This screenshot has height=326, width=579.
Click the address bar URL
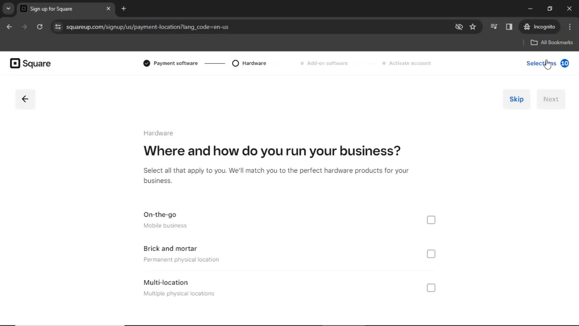point(147,27)
